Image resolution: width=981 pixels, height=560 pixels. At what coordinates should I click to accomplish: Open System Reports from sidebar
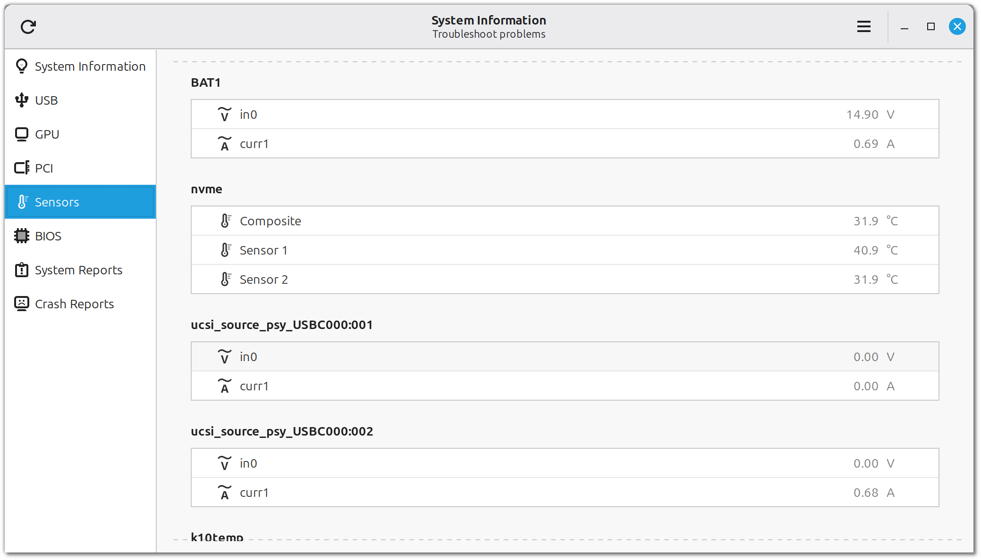pyautogui.click(x=78, y=270)
